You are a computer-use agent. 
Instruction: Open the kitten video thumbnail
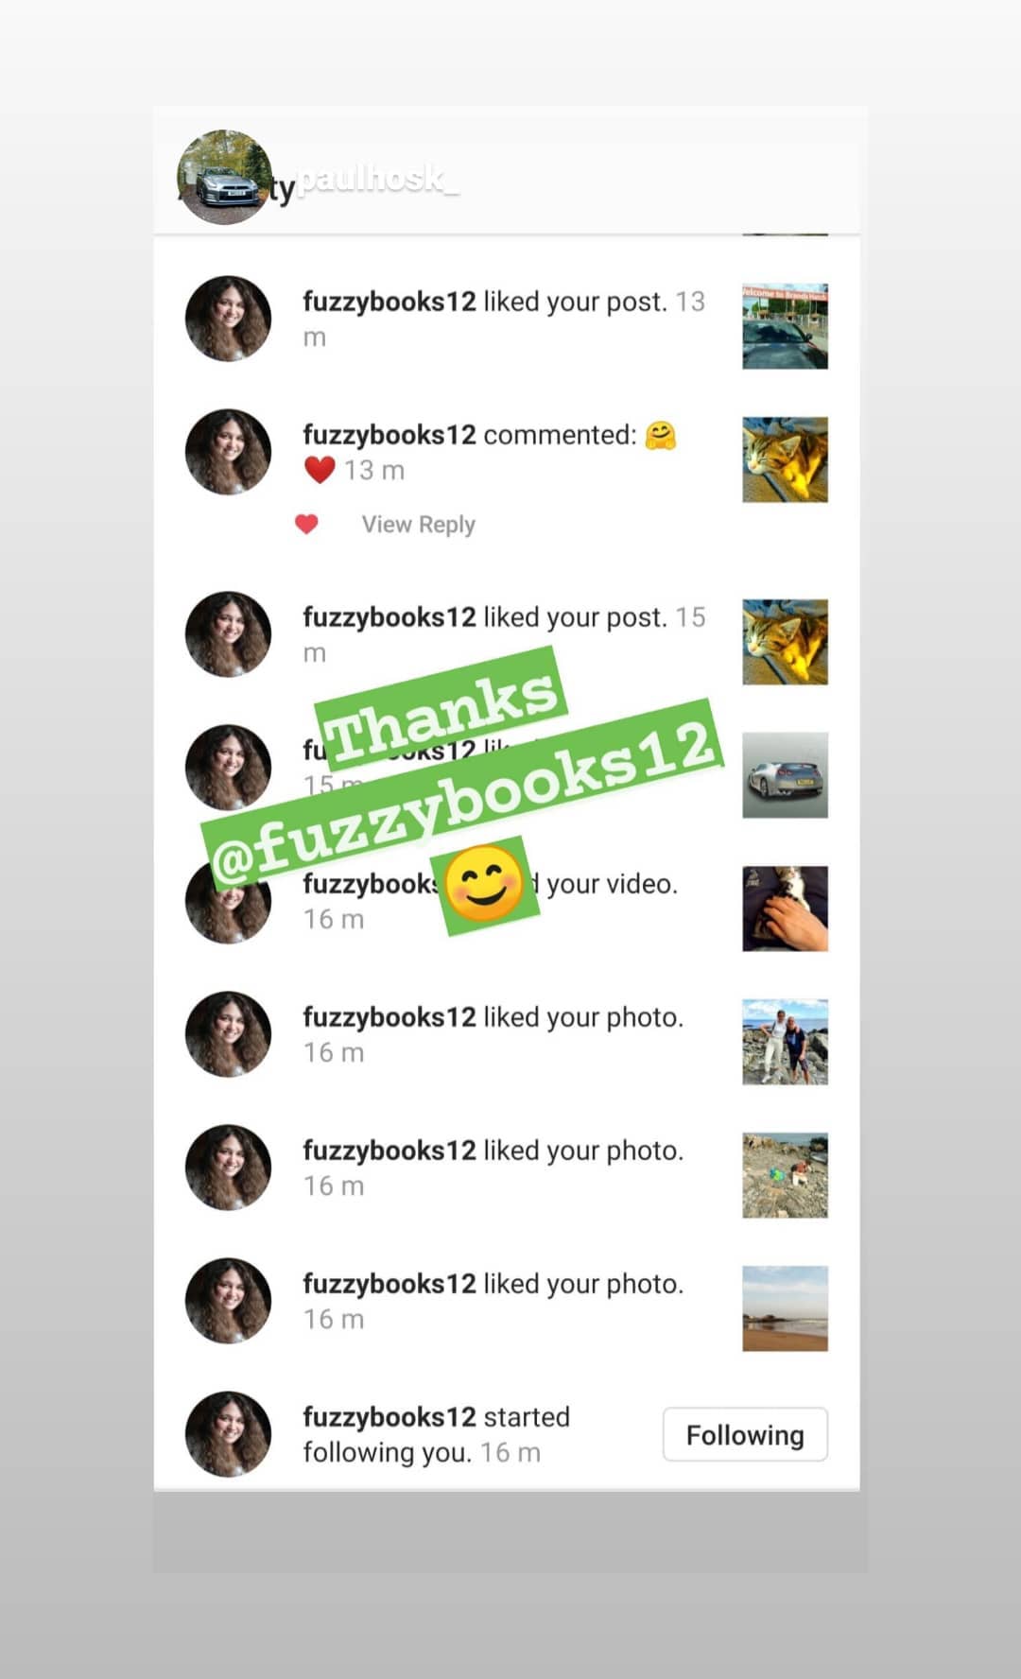(785, 909)
